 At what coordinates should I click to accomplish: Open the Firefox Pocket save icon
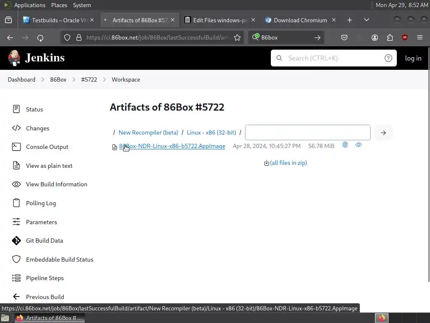344,37
